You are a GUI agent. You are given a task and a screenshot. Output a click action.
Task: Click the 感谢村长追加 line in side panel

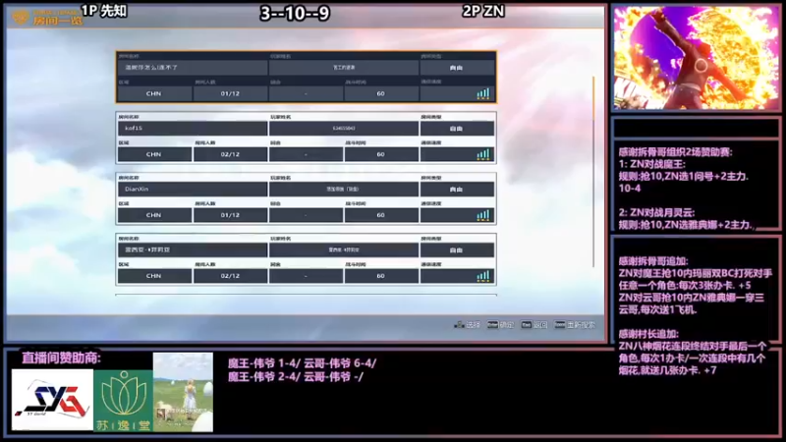click(648, 334)
